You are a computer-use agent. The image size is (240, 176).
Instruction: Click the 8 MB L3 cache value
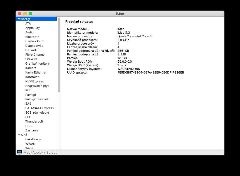point(122,54)
